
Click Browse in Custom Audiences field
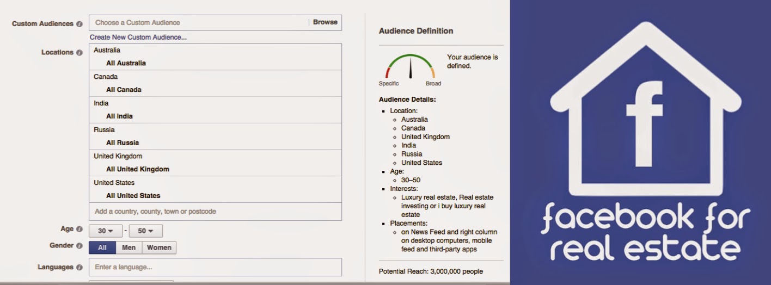click(x=325, y=22)
